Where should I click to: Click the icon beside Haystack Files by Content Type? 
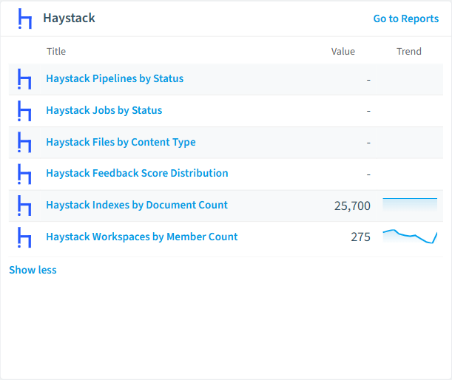coord(24,142)
